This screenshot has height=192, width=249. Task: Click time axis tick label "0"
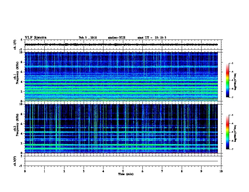tap(25, 171)
